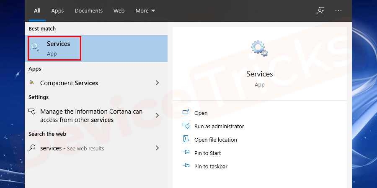Click the Cortana information shield icon

tap(32, 112)
